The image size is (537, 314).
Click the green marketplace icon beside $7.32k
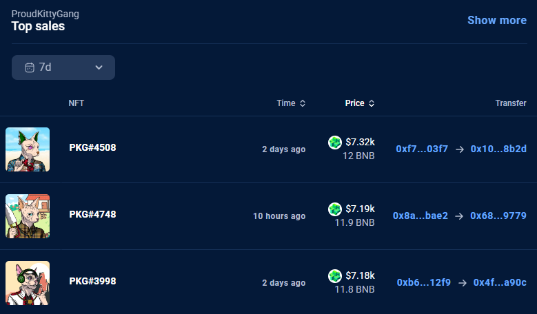(x=335, y=143)
